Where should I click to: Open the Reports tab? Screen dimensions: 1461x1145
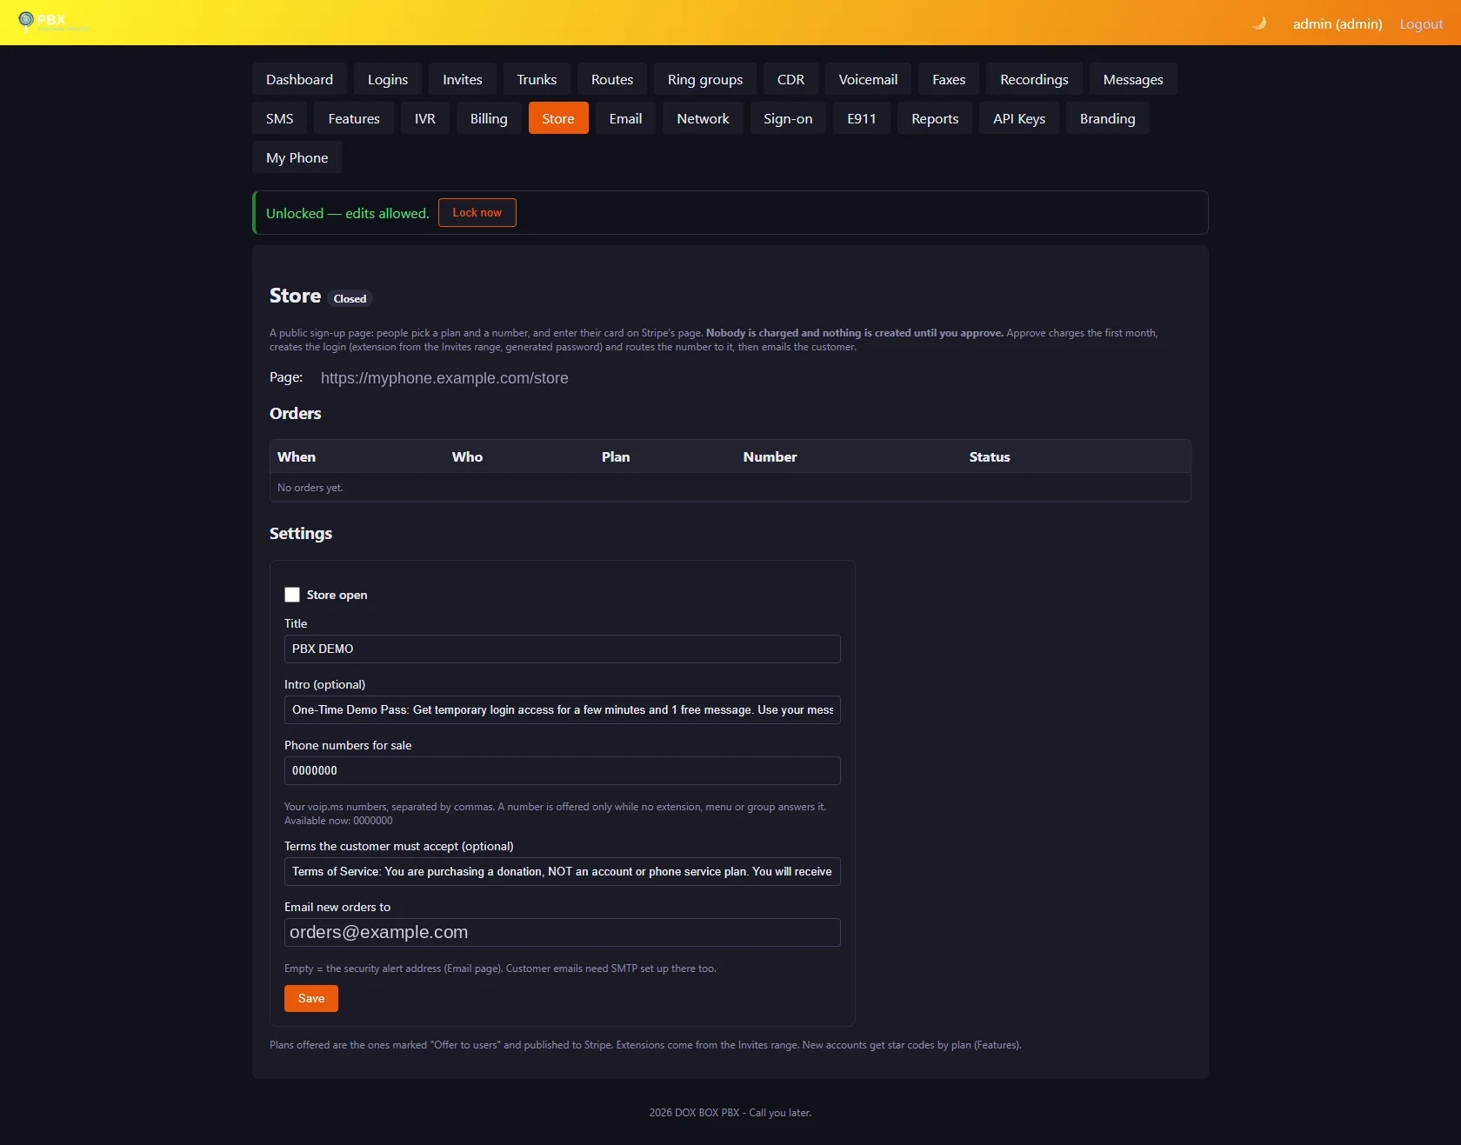pyautogui.click(x=935, y=118)
